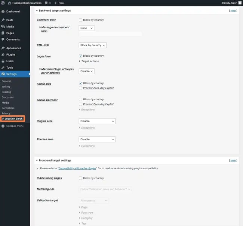Expand the Tag validation target option
Viewport: 243px width, 226px height.
(82, 223)
